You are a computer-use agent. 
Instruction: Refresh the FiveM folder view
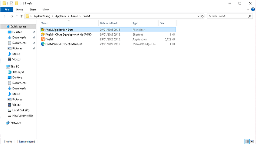pos(202,16)
